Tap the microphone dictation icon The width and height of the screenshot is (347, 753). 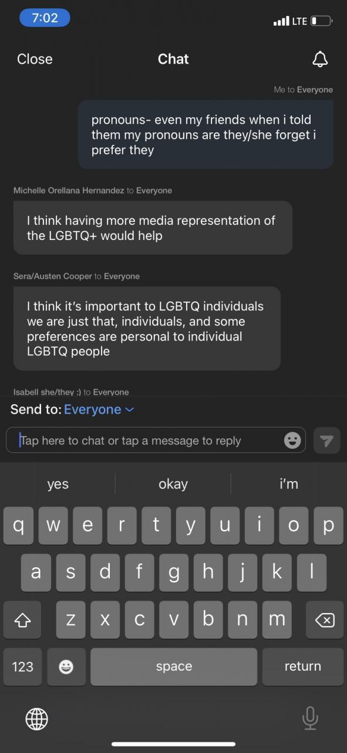click(310, 718)
